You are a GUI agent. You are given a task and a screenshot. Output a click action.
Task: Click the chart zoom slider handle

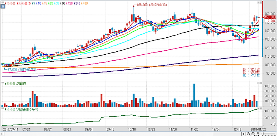[x=263, y=133]
